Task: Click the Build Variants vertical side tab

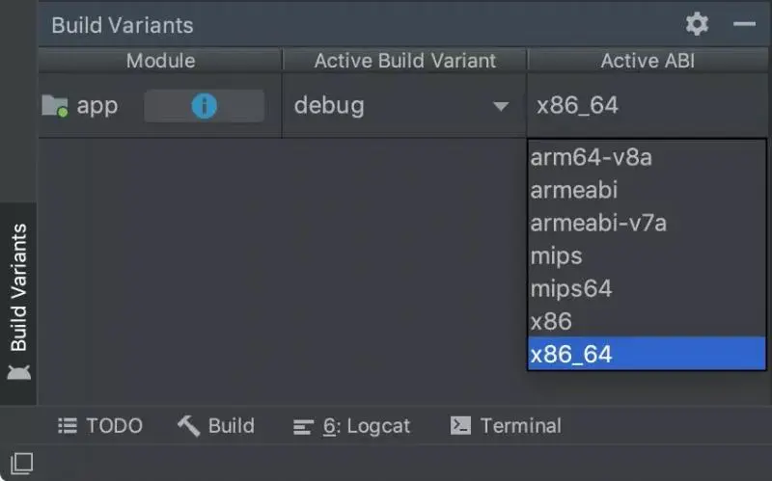Action: (x=18, y=287)
